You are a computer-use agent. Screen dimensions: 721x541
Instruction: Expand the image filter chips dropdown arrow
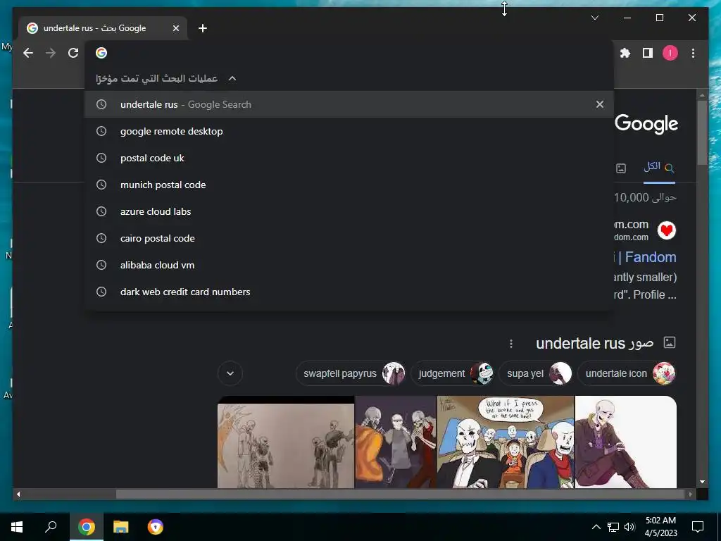[230, 373]
